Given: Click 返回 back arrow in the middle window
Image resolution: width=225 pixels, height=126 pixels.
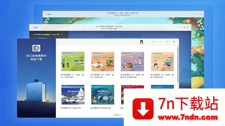Looking at the screenshot, I should click(35, 27).
